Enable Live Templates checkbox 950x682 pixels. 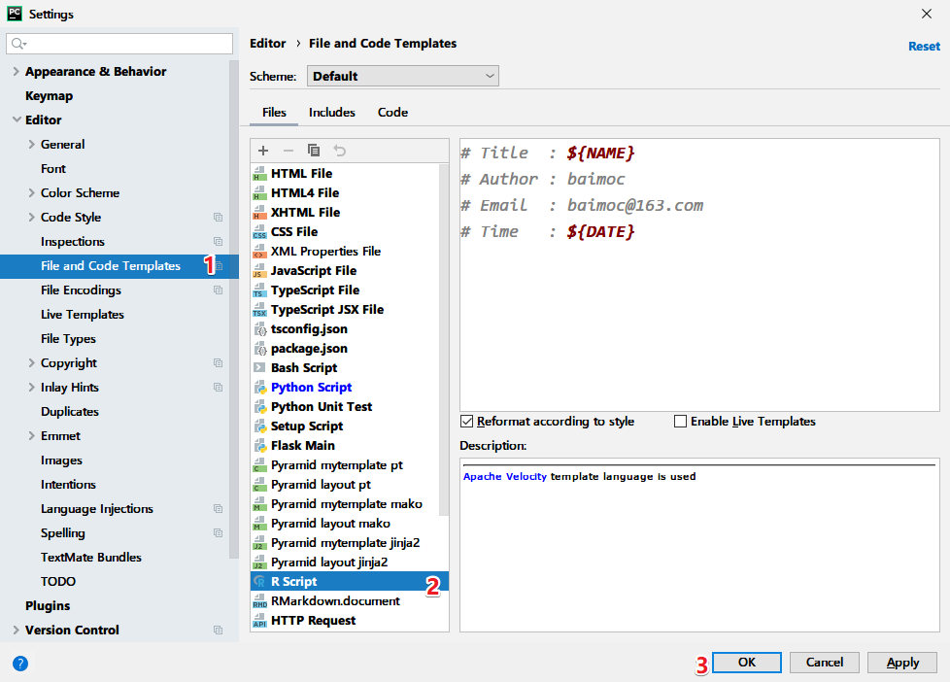tap(680, 422)
